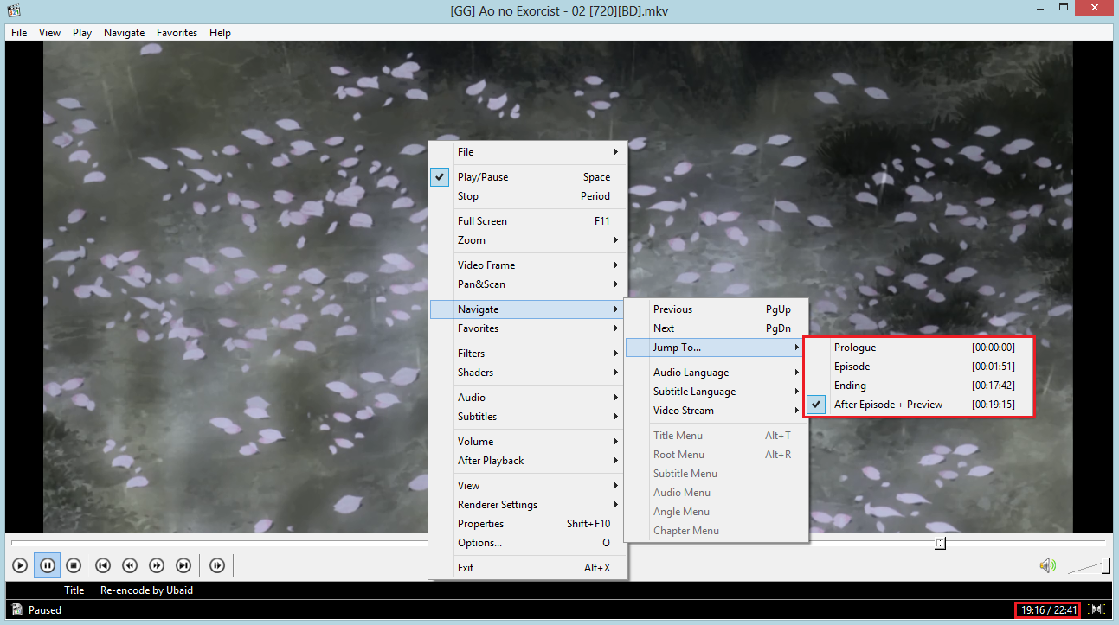Open the Play menu in the menu bar
Image resolution: width=1119 pixels, height=625 pixels.
82,33
